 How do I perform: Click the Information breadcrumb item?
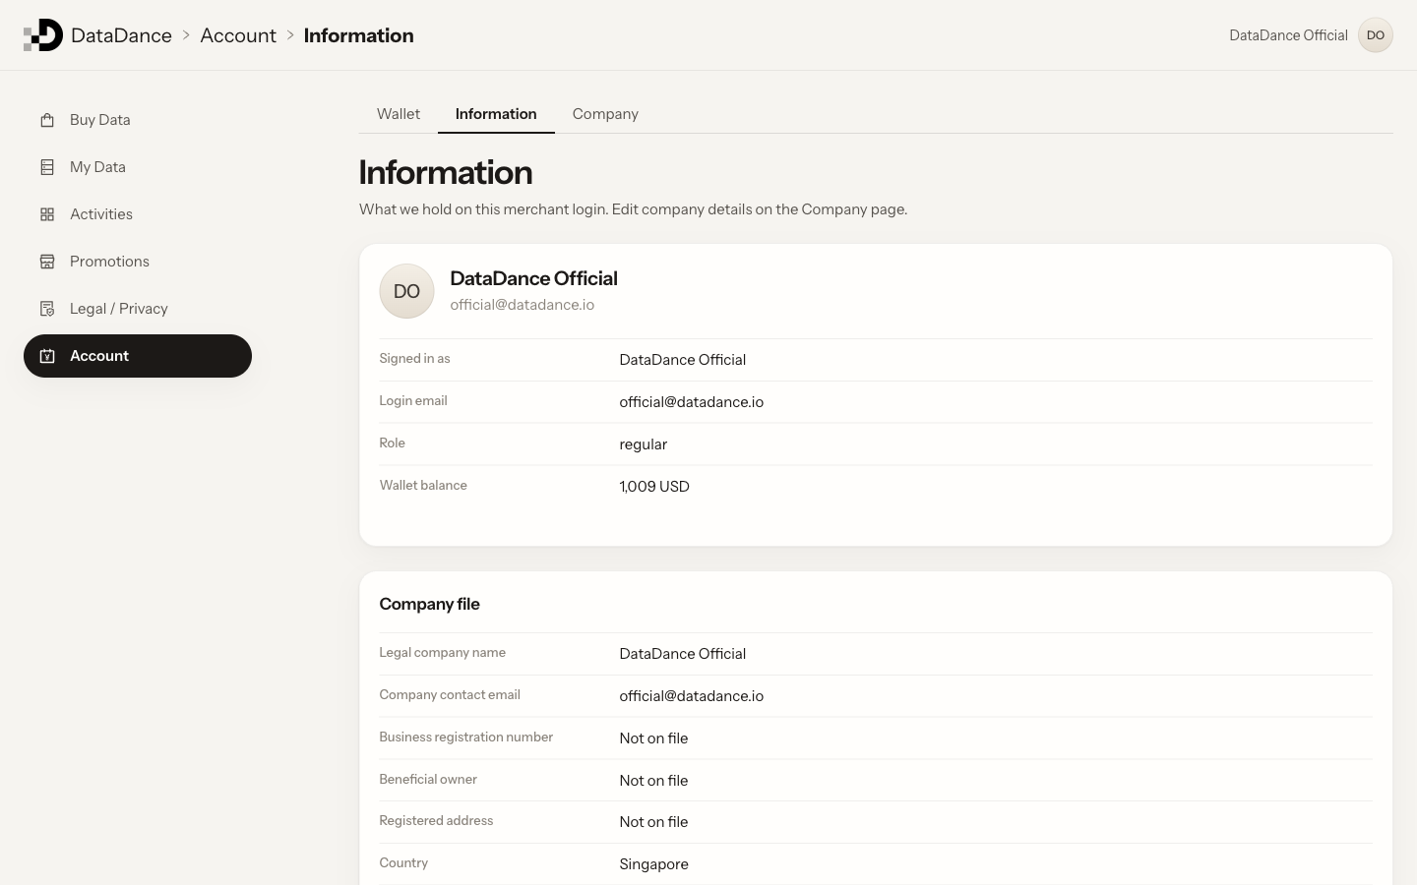[x=358, y=35]
